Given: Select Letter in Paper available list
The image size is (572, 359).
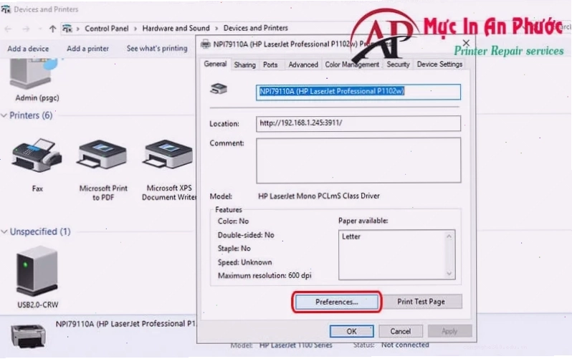Looking at the screenshot, I should (351, 236).
